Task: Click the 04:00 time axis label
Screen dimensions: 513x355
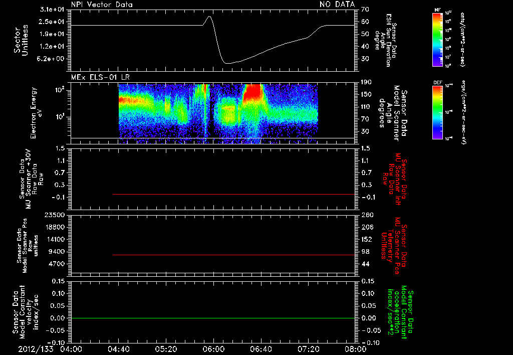Action: click(71, 349)
